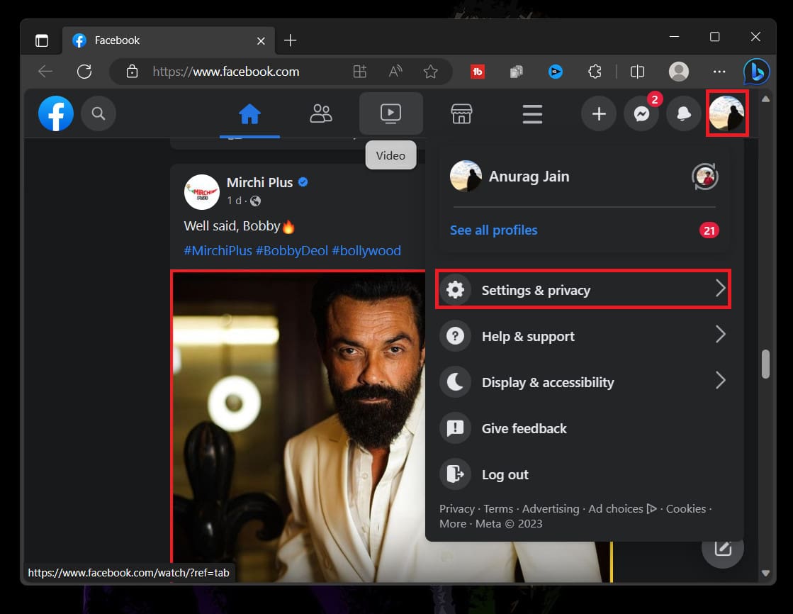Screen dimensions: 793x614
Task: Expand Display & accessibility submenu
Action: pos(583,382)
